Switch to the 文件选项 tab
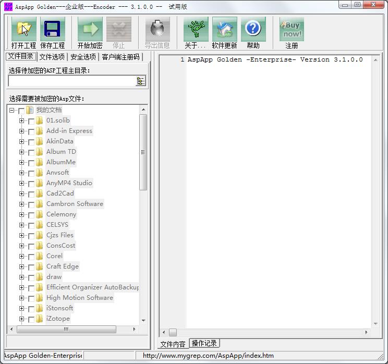The height and width of the screenshot is (364, 388). (52, 57)
